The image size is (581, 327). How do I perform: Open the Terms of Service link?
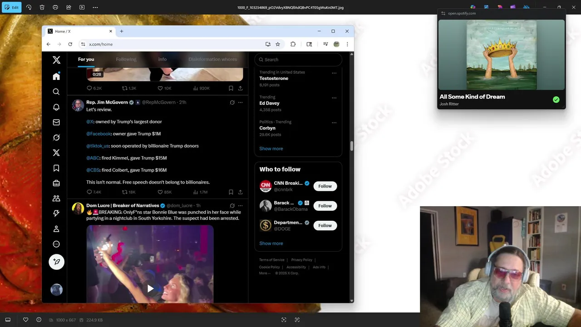click(x=271, y=260)
